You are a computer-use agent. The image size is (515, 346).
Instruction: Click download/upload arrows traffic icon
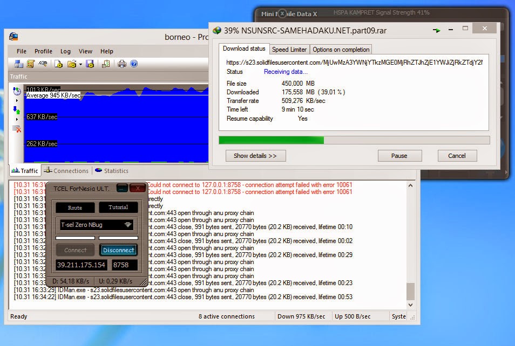click(x=16, y=110)
